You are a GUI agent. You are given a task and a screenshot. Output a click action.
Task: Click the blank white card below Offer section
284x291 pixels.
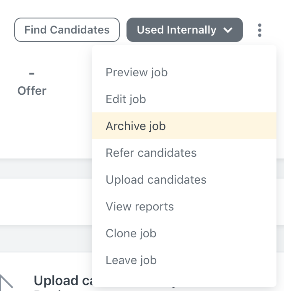pyautogui.click(x=46, y=202)
